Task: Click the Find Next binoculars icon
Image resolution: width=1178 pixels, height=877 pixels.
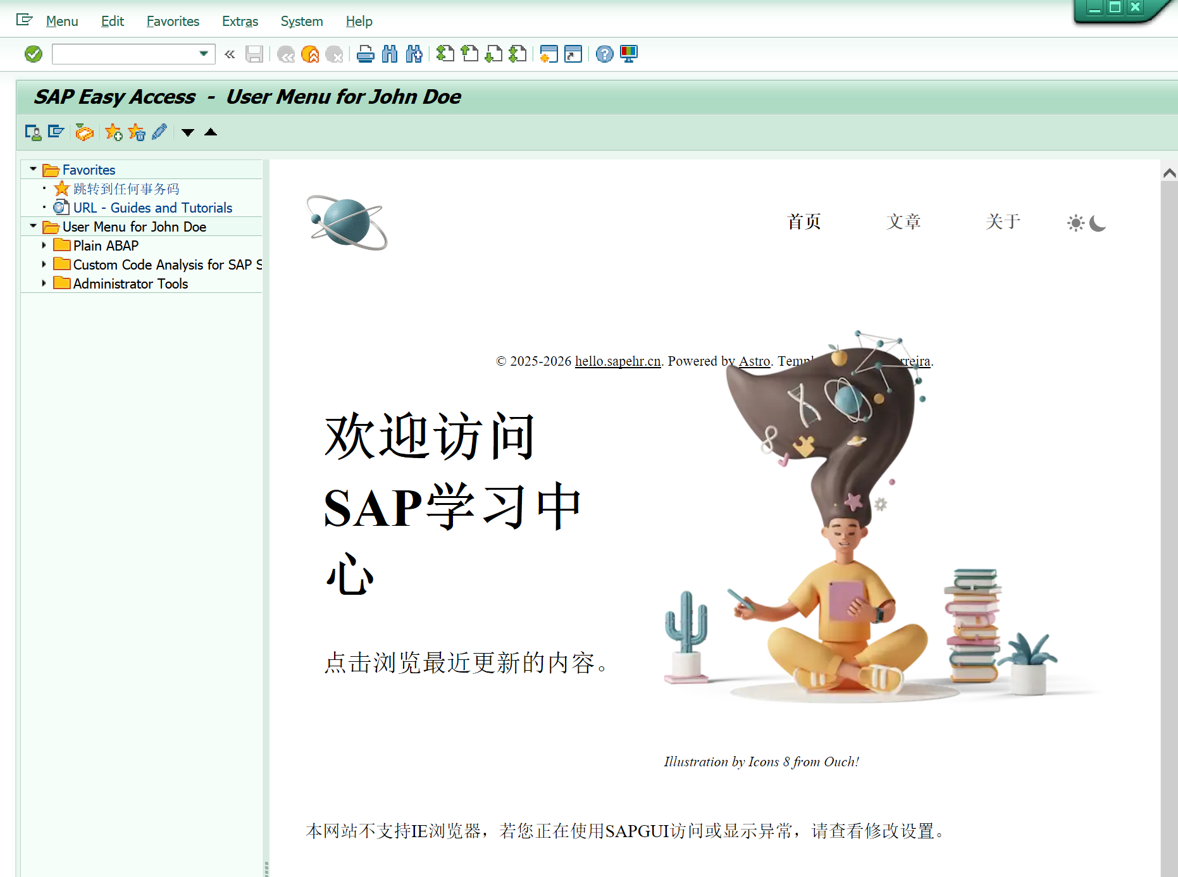Action: click(x=414, y=54)
